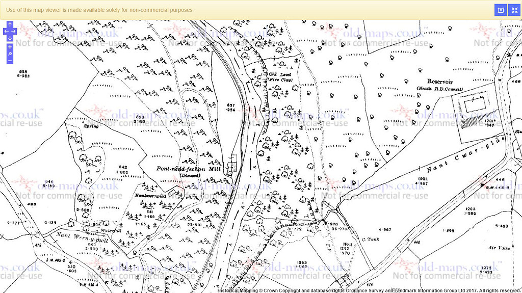Screen dimensions: 522x293
Task: Click parcel number '658' on the map
Action: pos(23,71)
